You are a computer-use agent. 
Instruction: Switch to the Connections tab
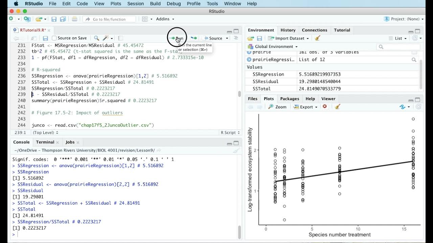(315, 30)
